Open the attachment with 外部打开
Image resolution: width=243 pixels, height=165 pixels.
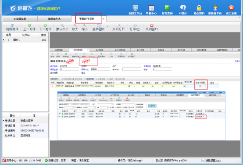[118, 27]
